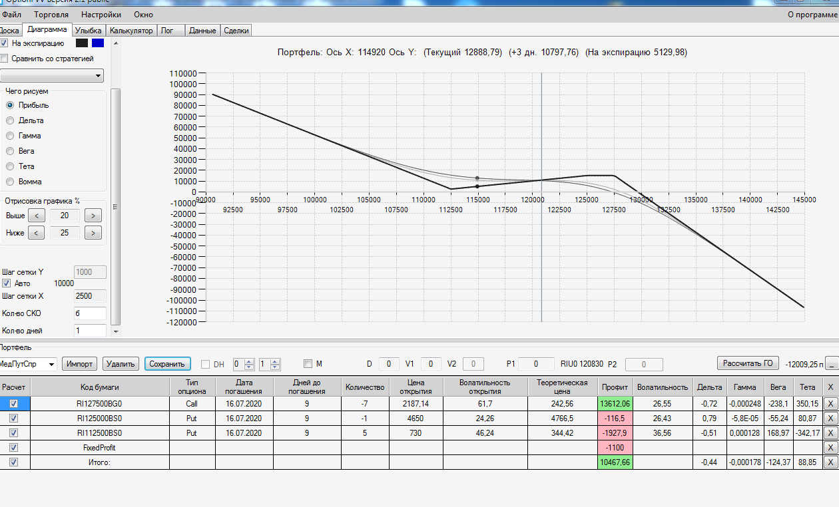Click the D value field
839x507 pixels.
click(x=389, y=364)
